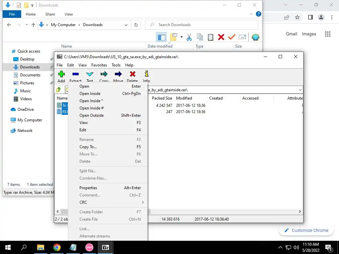The width and height of the screenshot is (339, 254).
Task: Click the Images link in Chrome
Action: pyautogui.click(x=309, y=34)
